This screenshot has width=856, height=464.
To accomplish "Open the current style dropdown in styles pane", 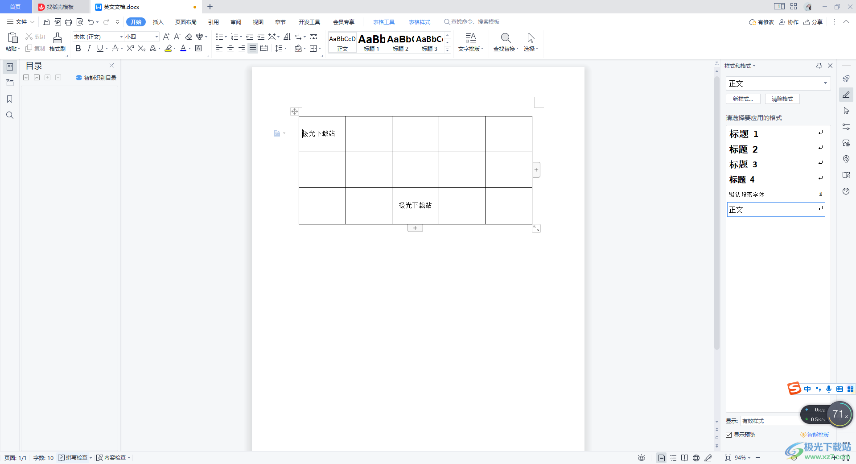I will [x=825, y=83].
